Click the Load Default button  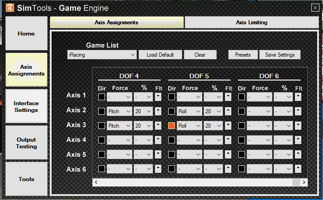[160, 55]
